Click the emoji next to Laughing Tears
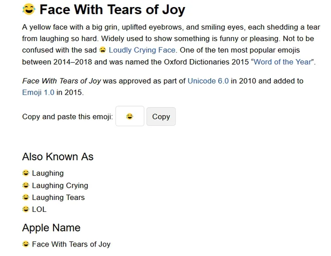Screen dimensions: 331x256 [26, 197]
